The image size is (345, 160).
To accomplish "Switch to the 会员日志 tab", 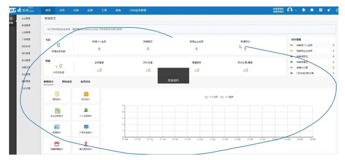I will 85,82.
